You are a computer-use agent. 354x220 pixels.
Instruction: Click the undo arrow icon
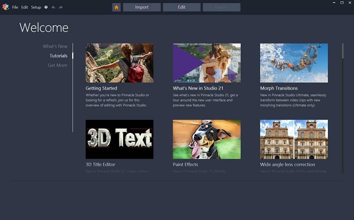click(x=54, y=7)
